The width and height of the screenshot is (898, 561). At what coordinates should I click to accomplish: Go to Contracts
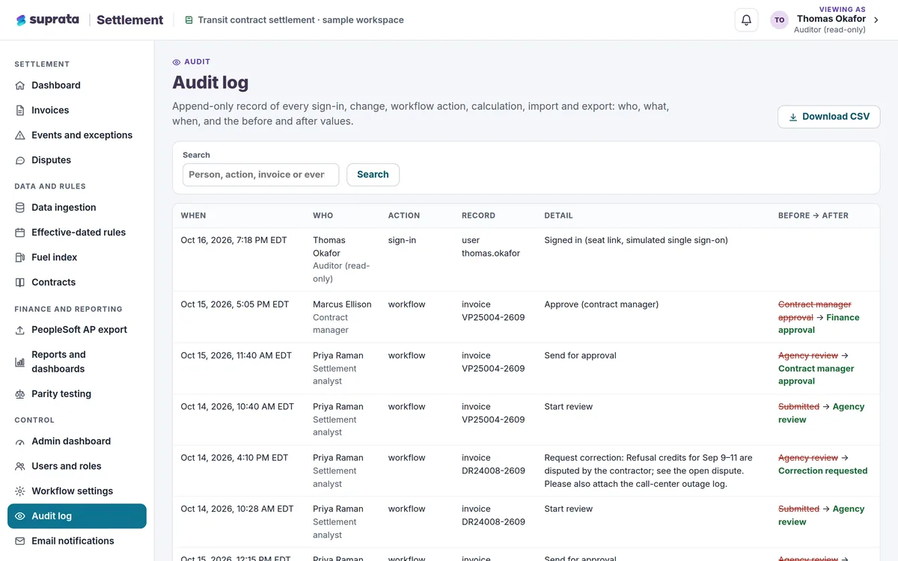(77, 282)
